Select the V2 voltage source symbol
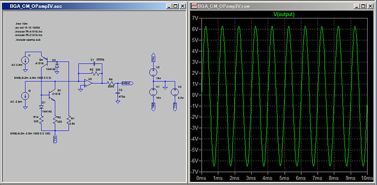The height and width of the screenshot is (185, 377). 153,72
